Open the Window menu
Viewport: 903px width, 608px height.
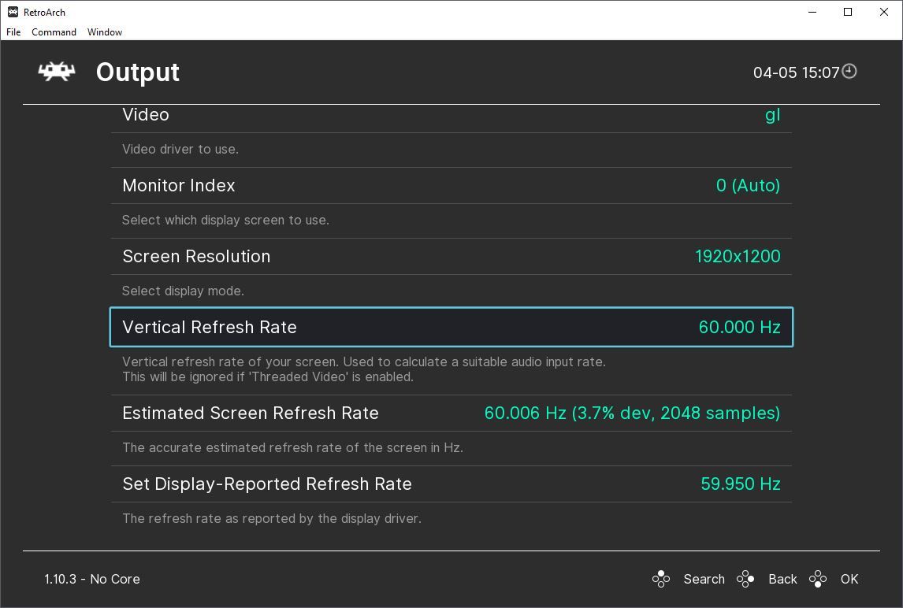click(x=105, y=32)
